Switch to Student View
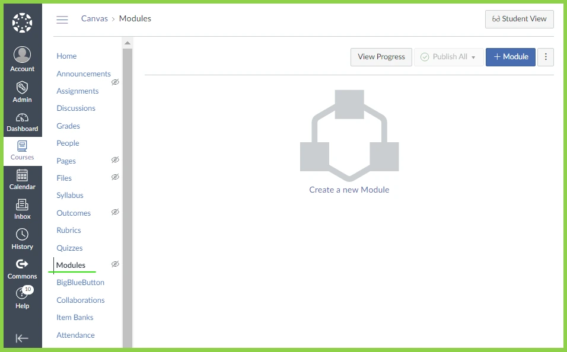Viewport: 567px width, 352px height. click(520, 19)
